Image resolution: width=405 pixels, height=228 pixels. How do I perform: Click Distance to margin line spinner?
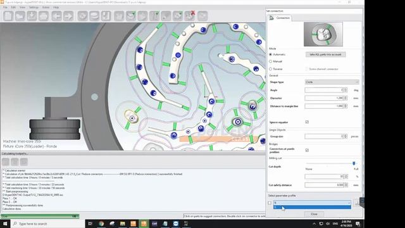(346, 106)
